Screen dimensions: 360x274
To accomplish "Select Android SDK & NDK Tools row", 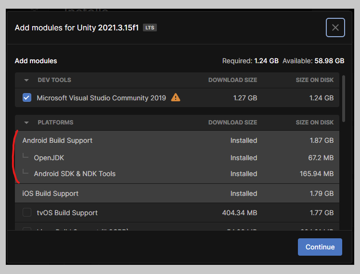I will pos(177,174).
